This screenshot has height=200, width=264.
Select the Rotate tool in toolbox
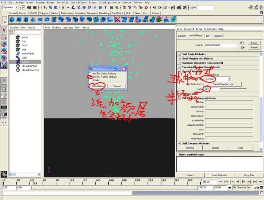point(4,51)
